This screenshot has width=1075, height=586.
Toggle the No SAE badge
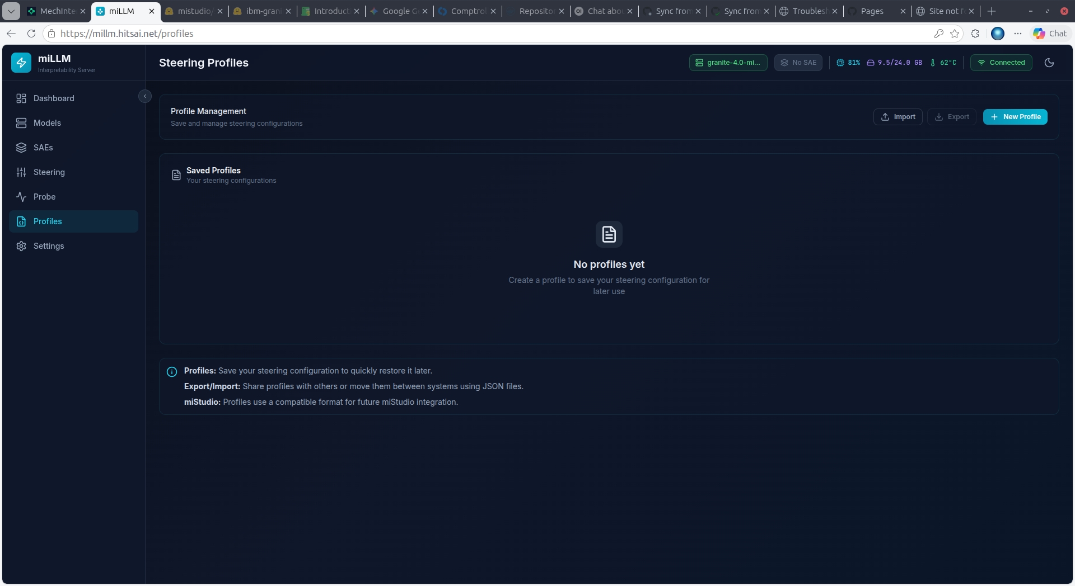[x=798, y=63]
